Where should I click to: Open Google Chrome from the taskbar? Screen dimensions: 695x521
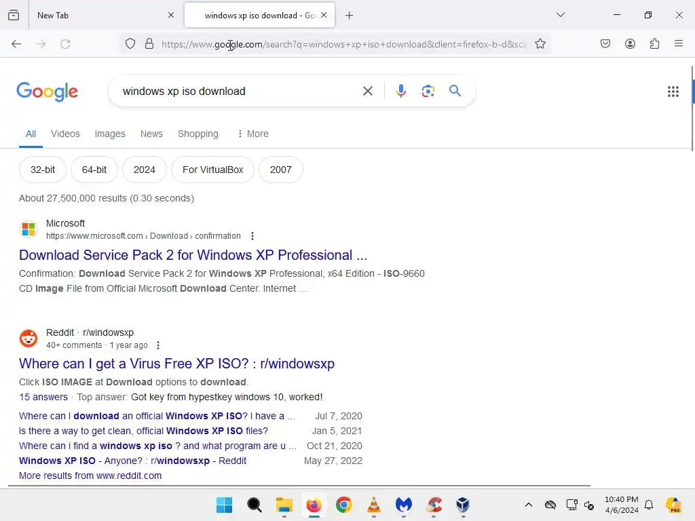(344, 505)
